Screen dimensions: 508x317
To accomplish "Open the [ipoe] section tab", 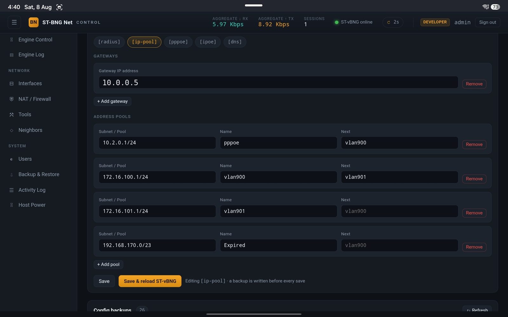I will click(x=208, y=42).
